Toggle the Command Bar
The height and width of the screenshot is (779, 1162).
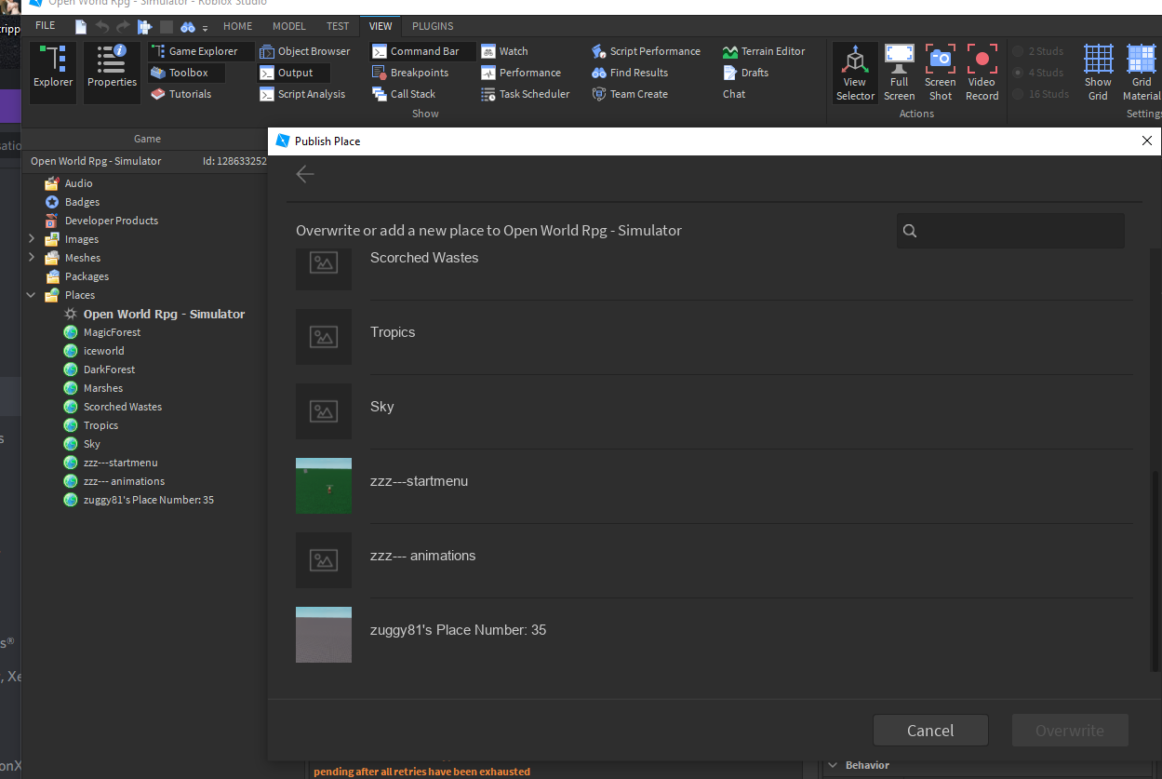422,51
